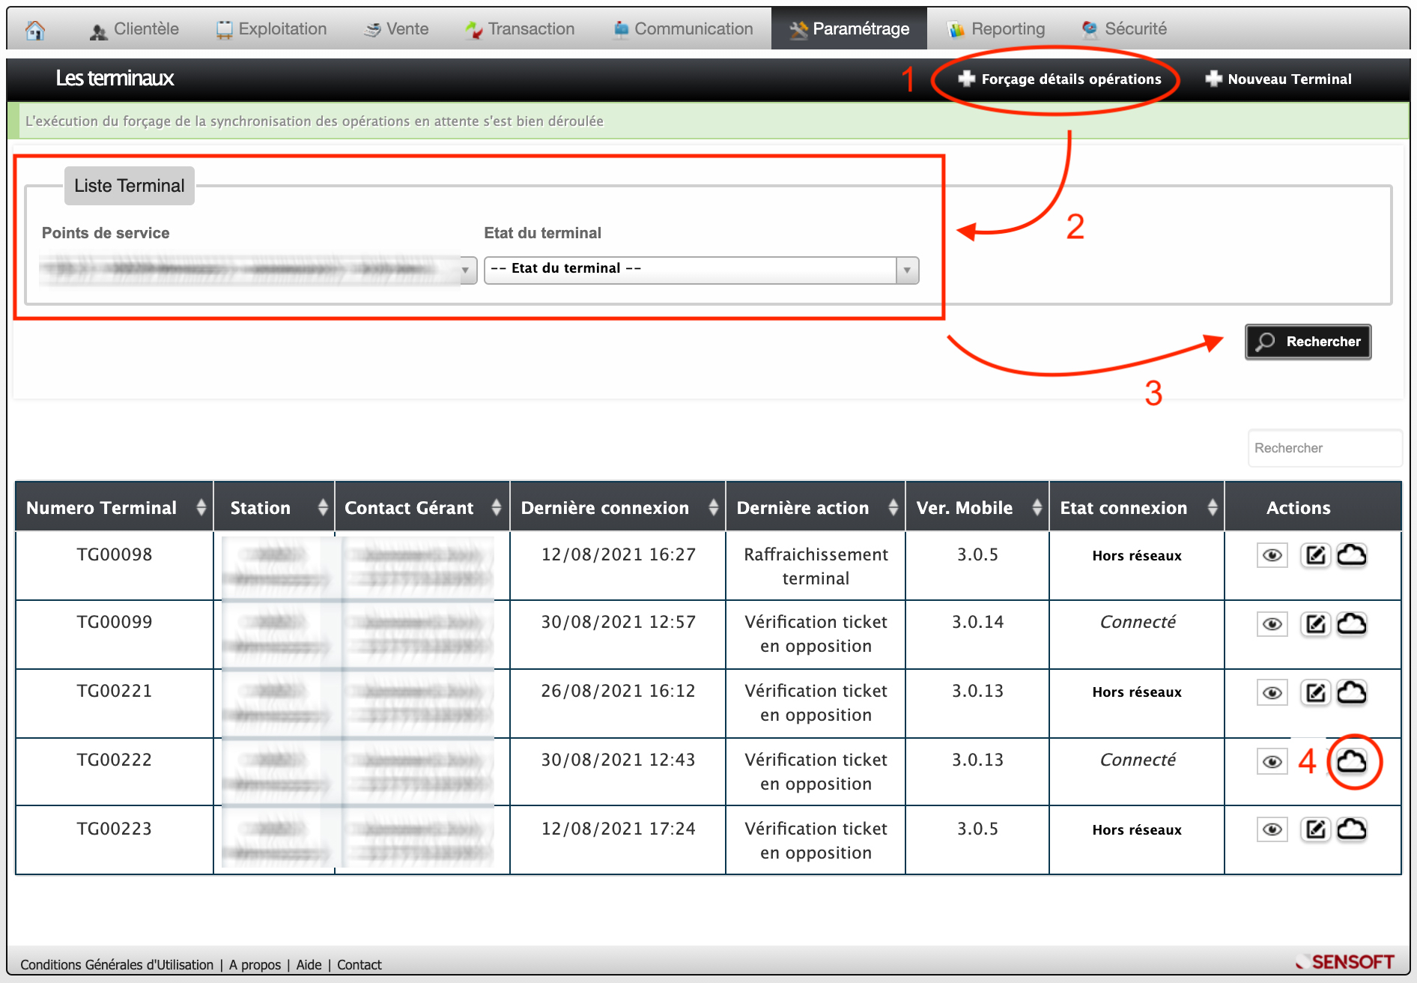
Task: Click Forçage détails opérations button
Action: click(1060, 79)
